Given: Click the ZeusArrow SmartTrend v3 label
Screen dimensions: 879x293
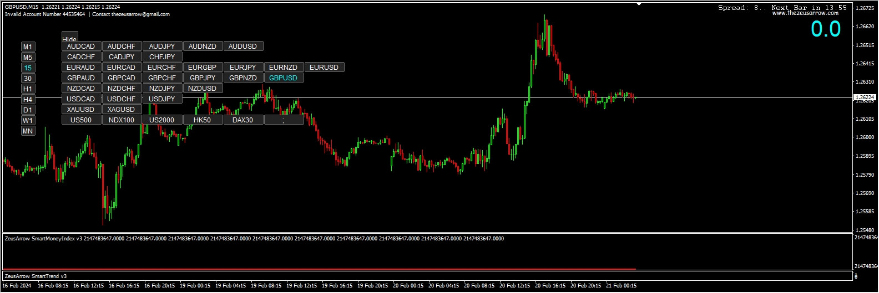Looking at the screenshot, I should (x=36, y=276).
